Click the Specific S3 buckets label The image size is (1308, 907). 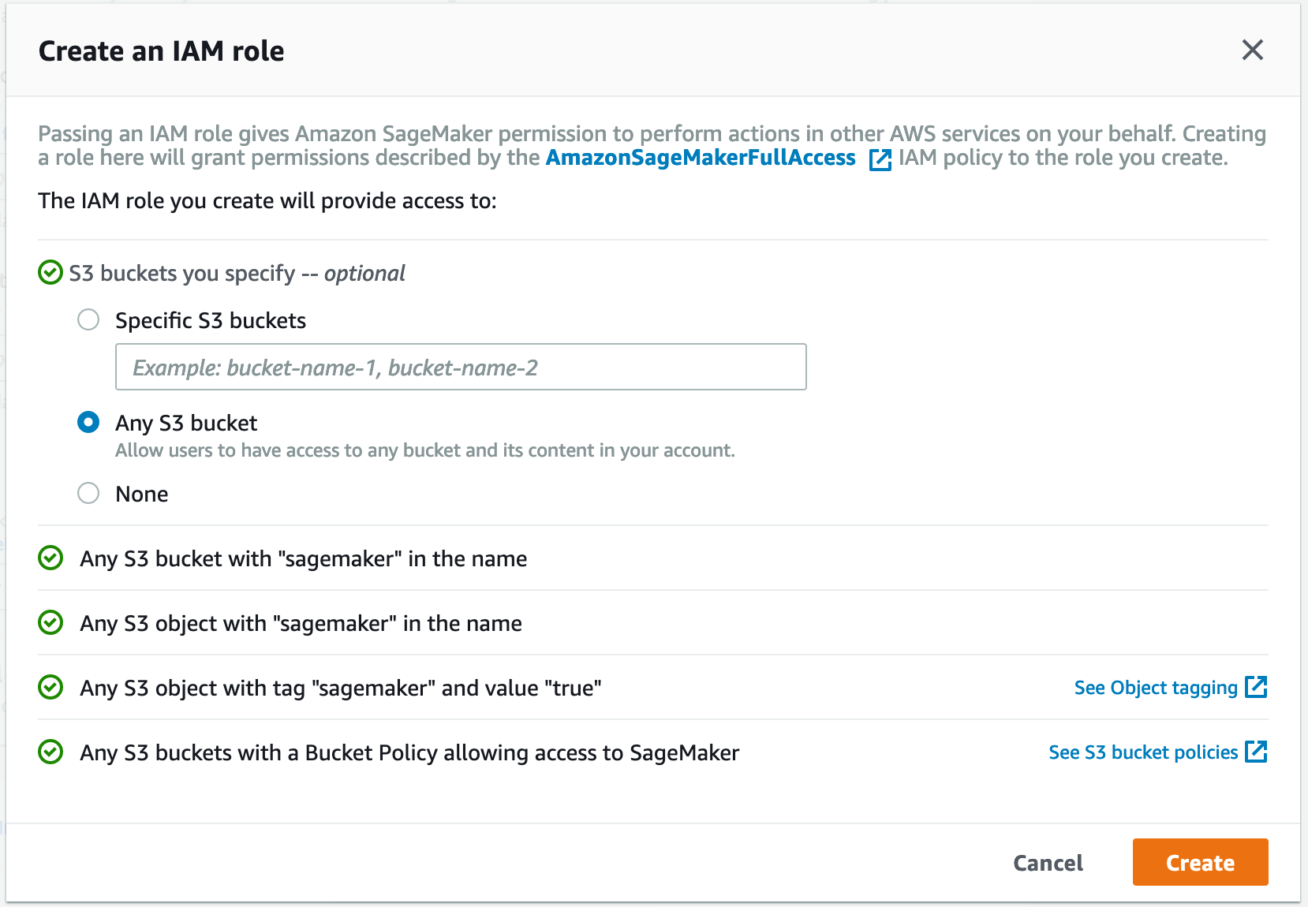211,321
